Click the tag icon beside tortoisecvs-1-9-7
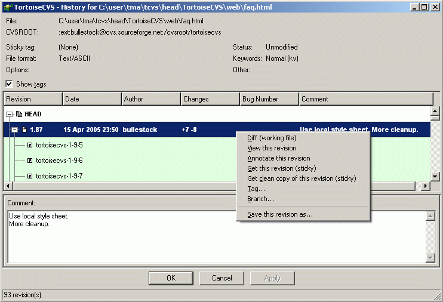 pos(30,176)
